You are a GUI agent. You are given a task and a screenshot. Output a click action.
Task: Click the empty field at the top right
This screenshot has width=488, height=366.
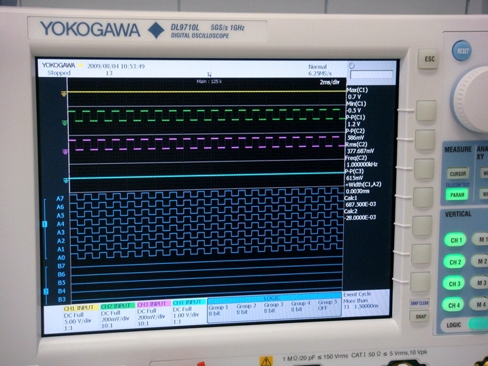point(372,74)
